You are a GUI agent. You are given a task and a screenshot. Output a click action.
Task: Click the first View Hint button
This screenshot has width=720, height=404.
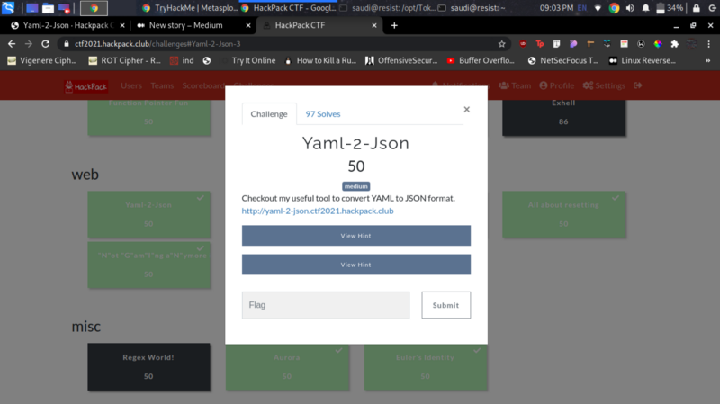click(356, 236)
